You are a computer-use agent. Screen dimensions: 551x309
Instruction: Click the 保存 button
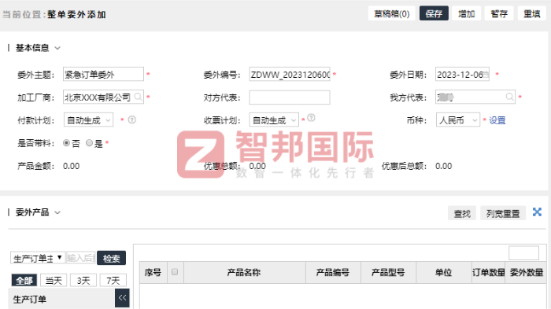[434, 13]
